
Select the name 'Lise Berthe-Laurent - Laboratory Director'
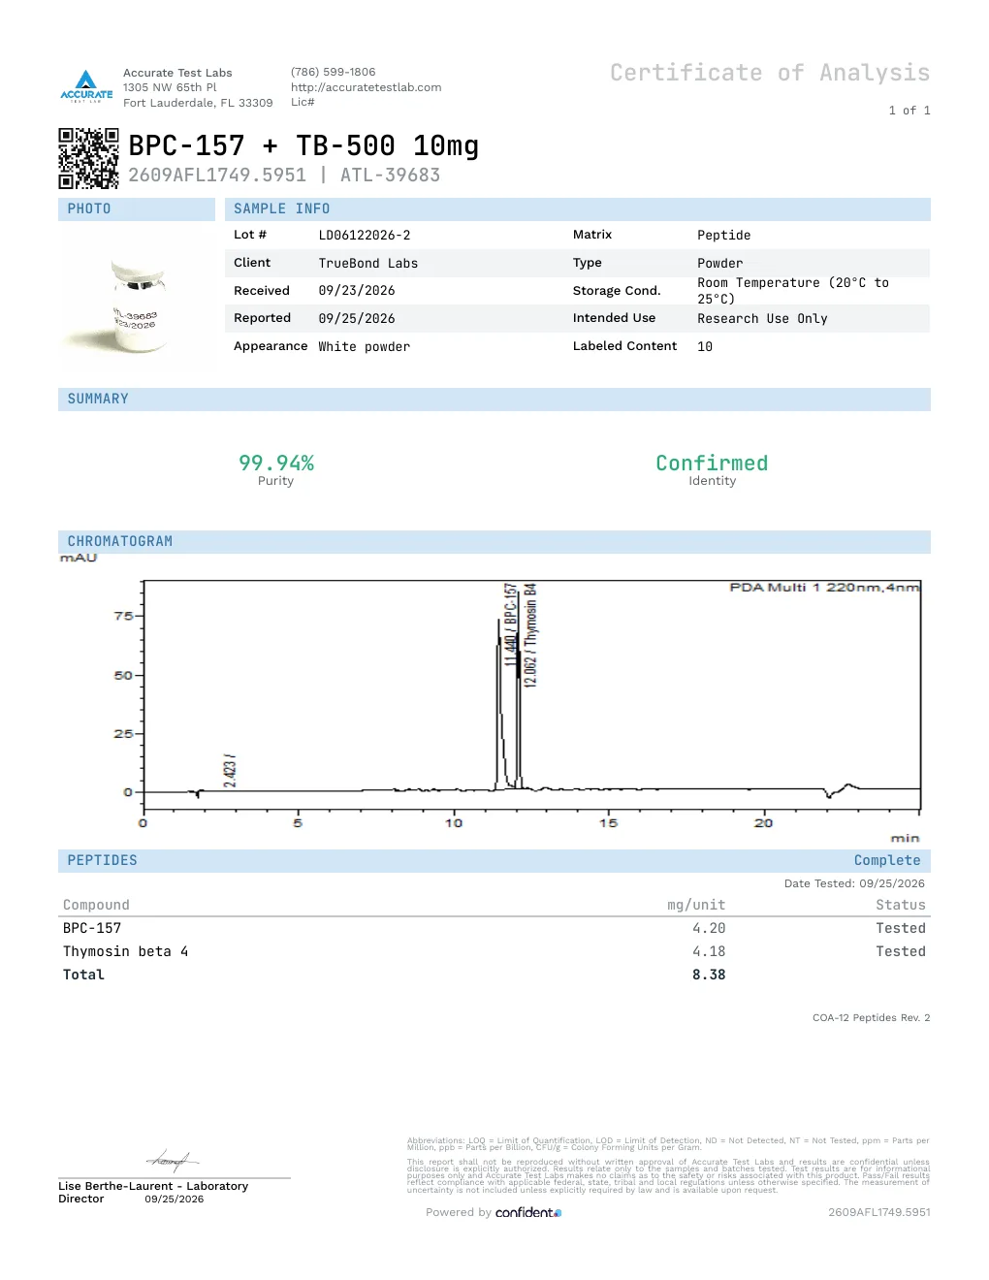pyautogui.click(x=153, y=1193)
